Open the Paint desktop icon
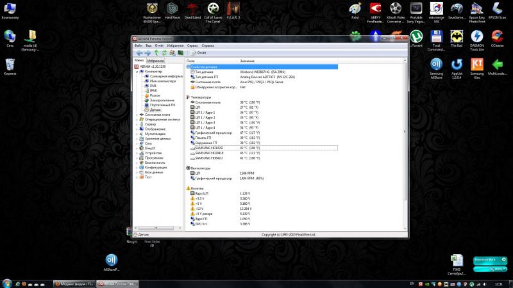513x288 pixels. [x=355, y=11]
